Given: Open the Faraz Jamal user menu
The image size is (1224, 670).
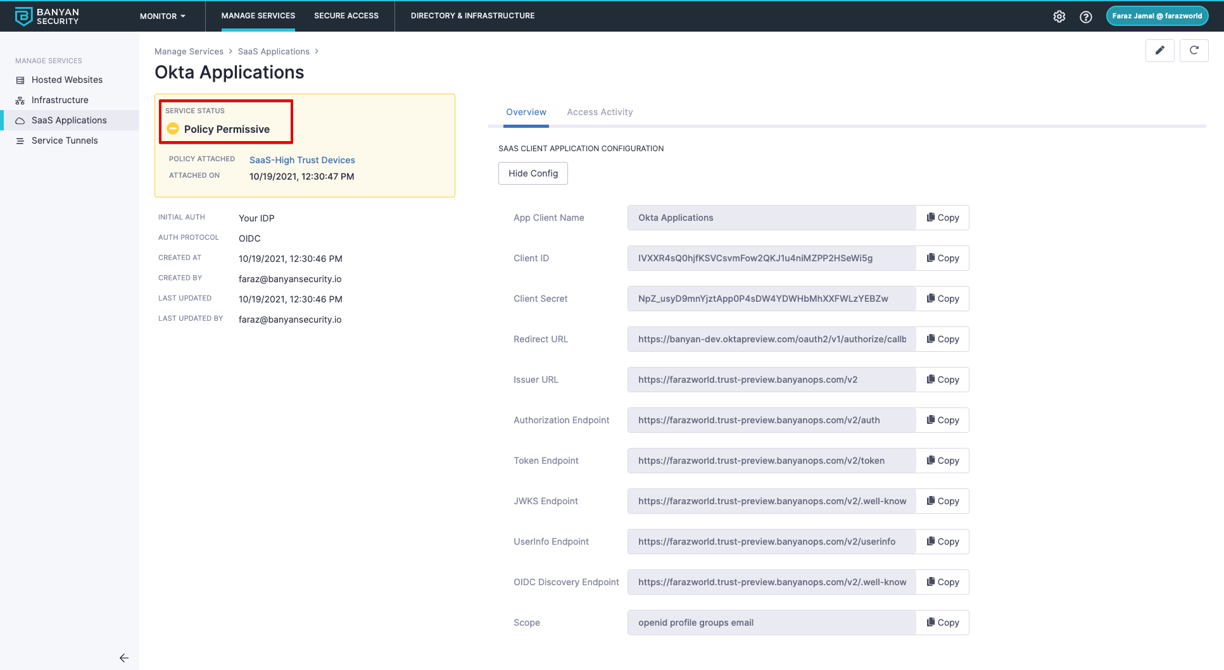Looking at the screenshot, I should point(1157,16).
